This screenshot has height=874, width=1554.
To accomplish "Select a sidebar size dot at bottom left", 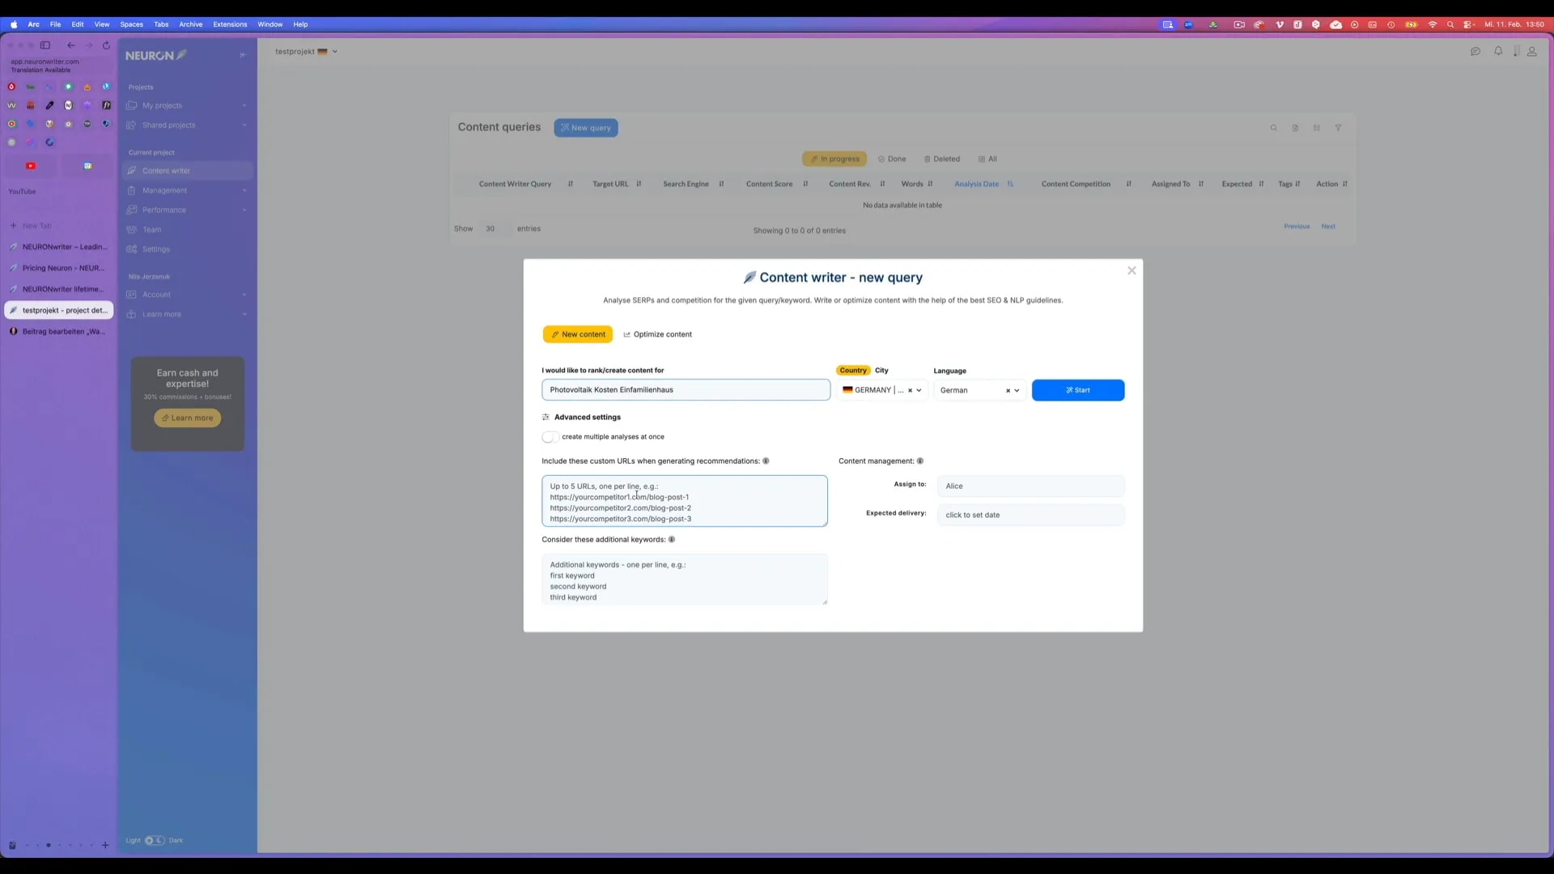I will 49,845.
